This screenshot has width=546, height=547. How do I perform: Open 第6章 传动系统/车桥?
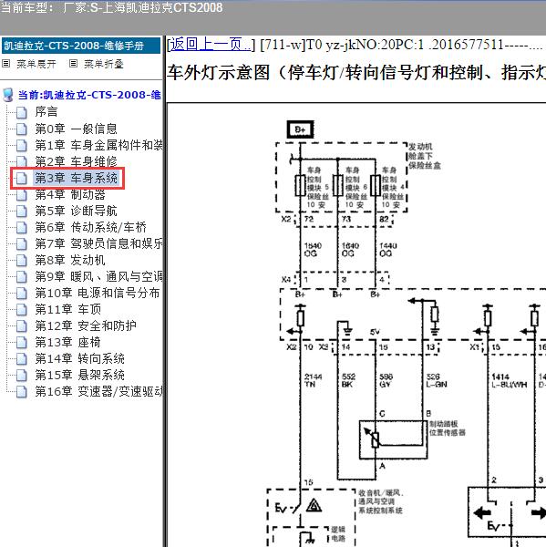[x=91, y=227]
